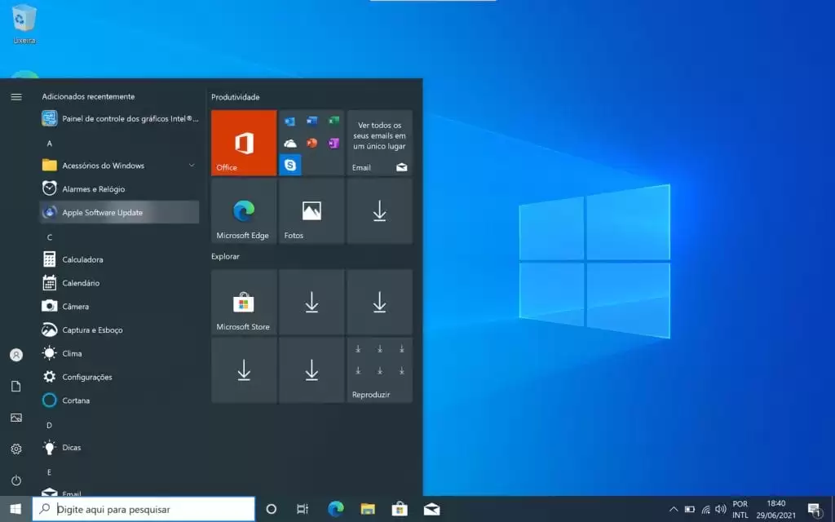The height and width of the screenshot is (522, 835).
Task: Open the Fotos tile
Action: tap(311, 211)
